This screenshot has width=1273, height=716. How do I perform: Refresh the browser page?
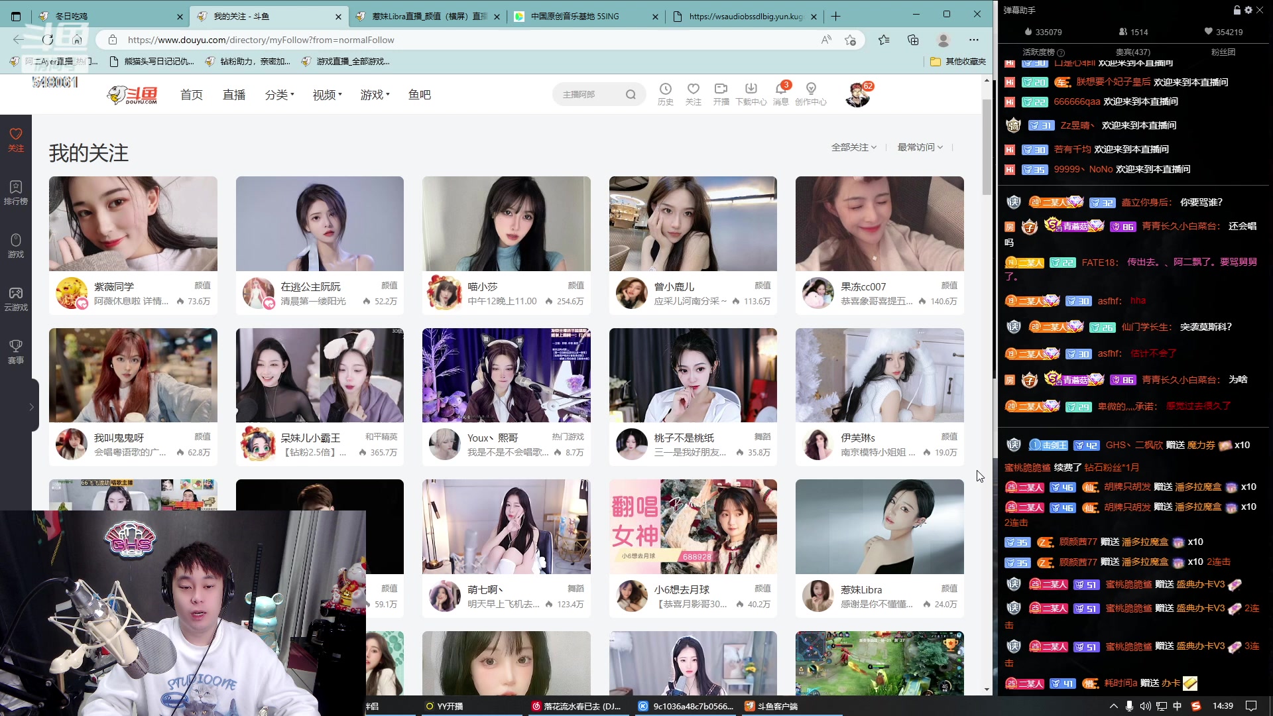48,40
